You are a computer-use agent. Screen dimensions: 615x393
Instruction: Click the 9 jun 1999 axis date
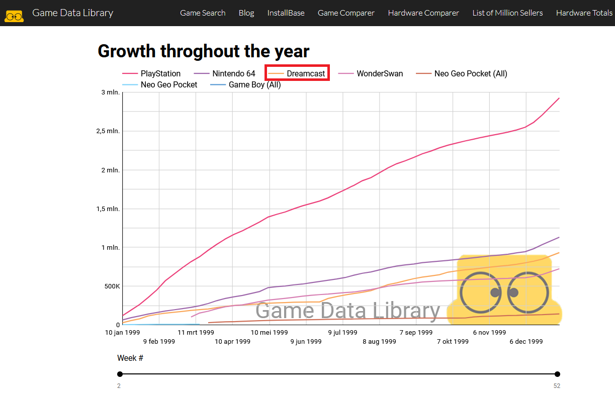[x=306, y=341]
